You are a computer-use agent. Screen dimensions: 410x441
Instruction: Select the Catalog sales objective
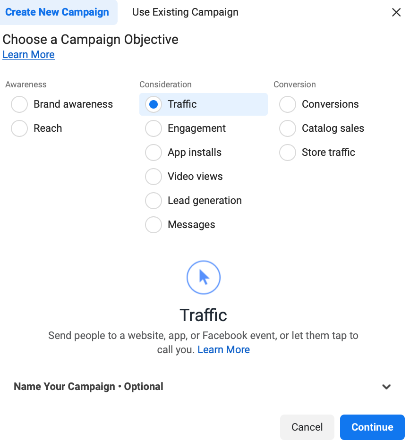point(287,128)
